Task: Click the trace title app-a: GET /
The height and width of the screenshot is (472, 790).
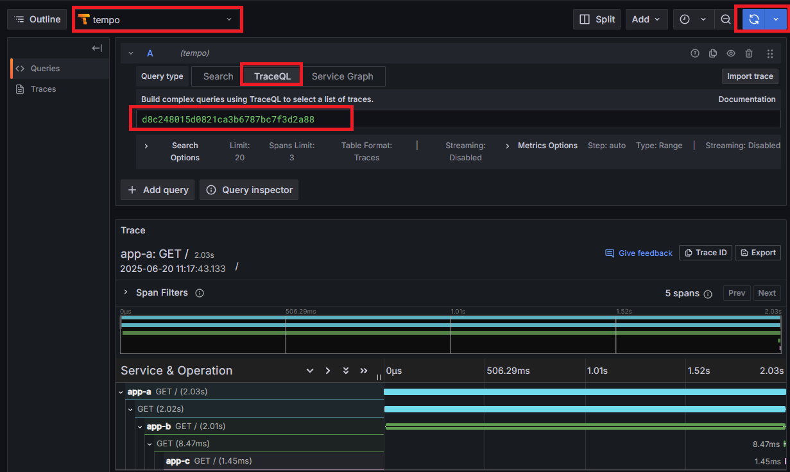Action: pos(155,254)
